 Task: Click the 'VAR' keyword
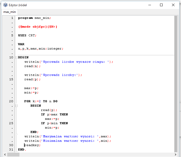[x=21, y=44]
